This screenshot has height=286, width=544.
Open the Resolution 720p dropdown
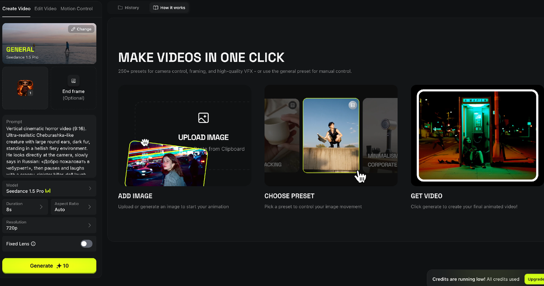click(x=49, y=225)
